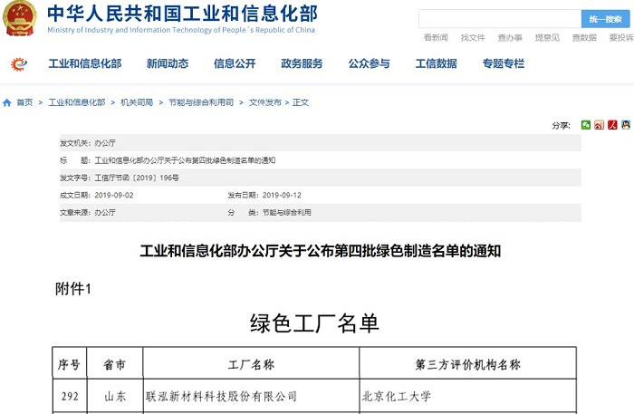Click the blue home icon in breadcrumb
This screenshot has width=634, height=414.
pos(7,102)
